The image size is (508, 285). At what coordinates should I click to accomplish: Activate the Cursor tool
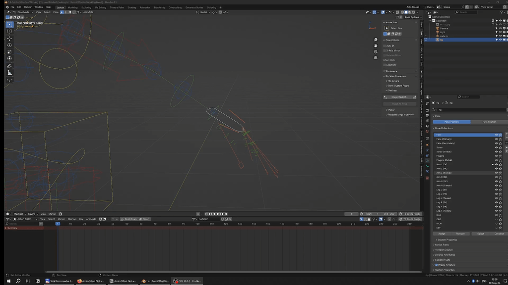point(9,31)
